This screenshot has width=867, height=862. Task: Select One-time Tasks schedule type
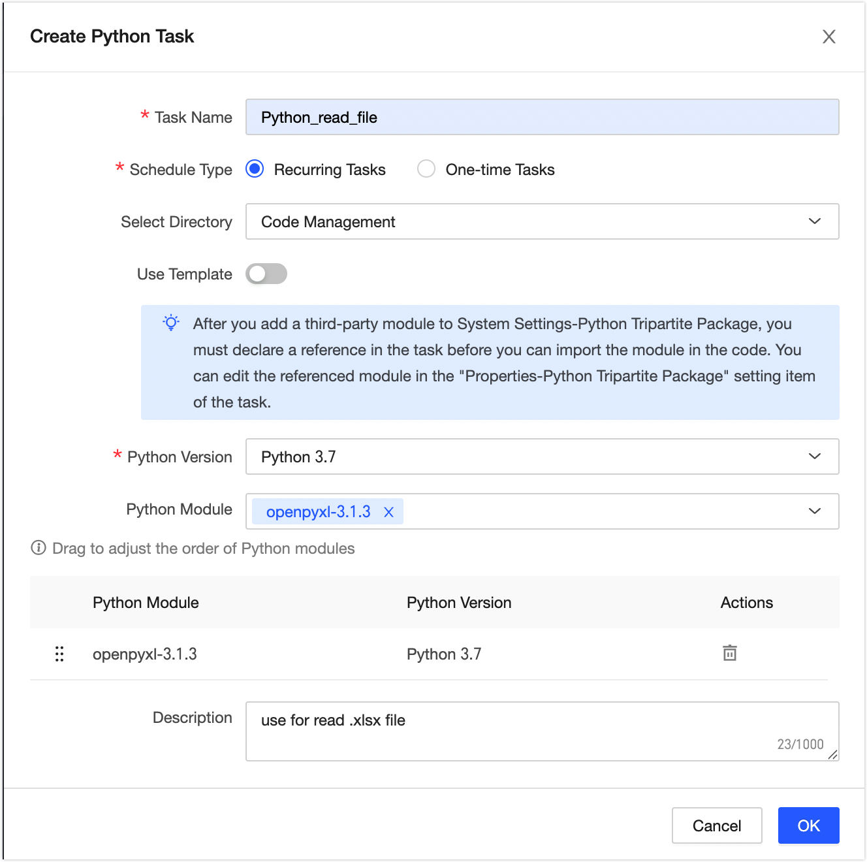pyautogui.click(x=426, y=169)
